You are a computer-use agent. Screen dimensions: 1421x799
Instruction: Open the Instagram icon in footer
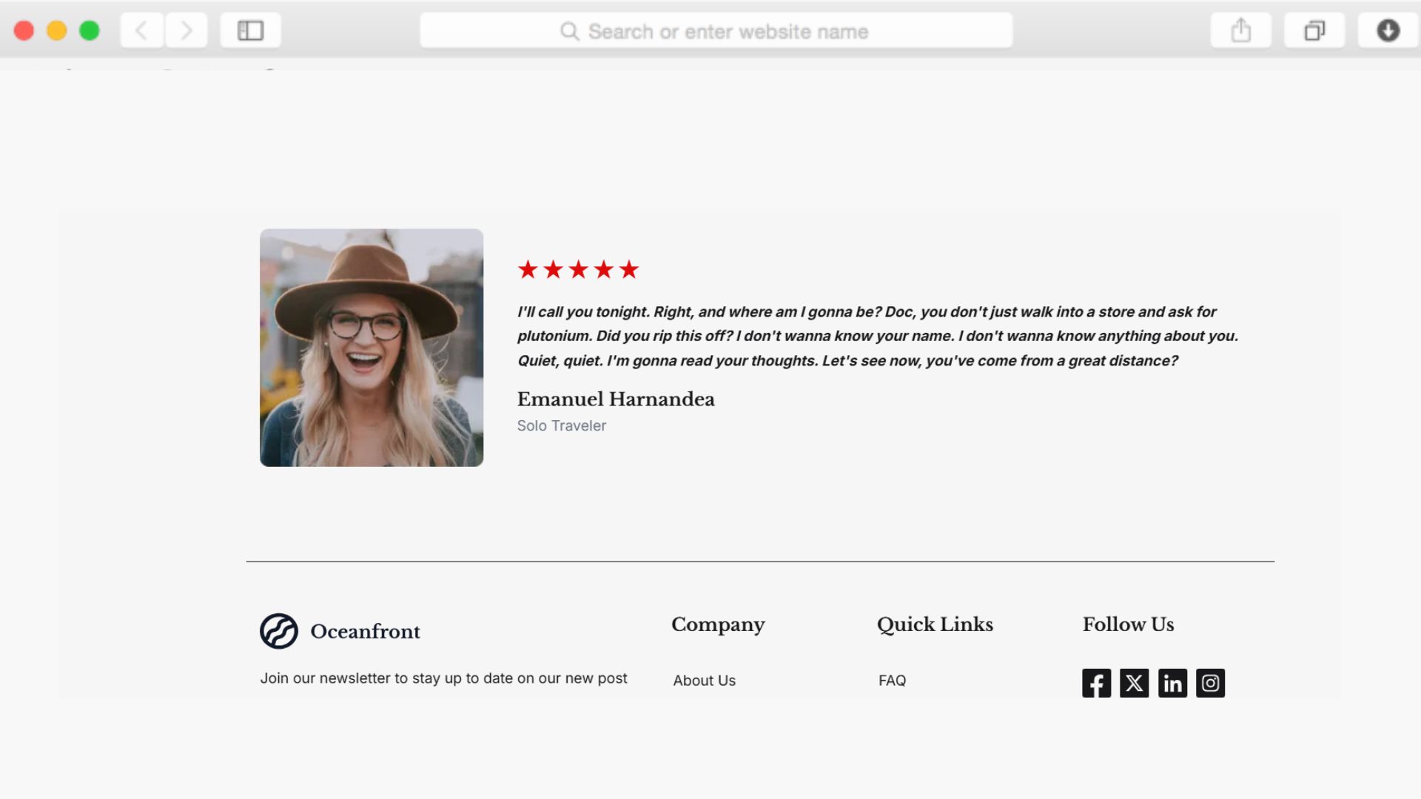[x=1210, y=683]
